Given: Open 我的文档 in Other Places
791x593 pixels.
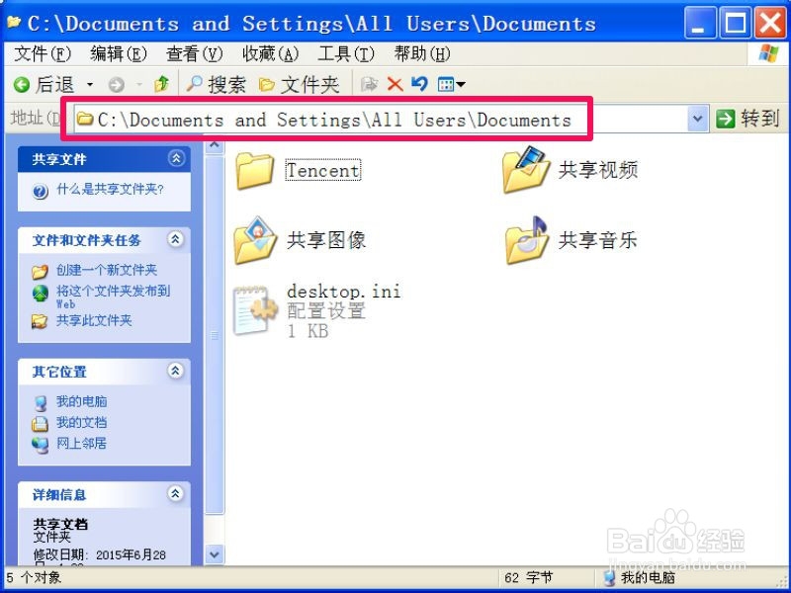Looking at the screenshot, I should tap(82, 423).
